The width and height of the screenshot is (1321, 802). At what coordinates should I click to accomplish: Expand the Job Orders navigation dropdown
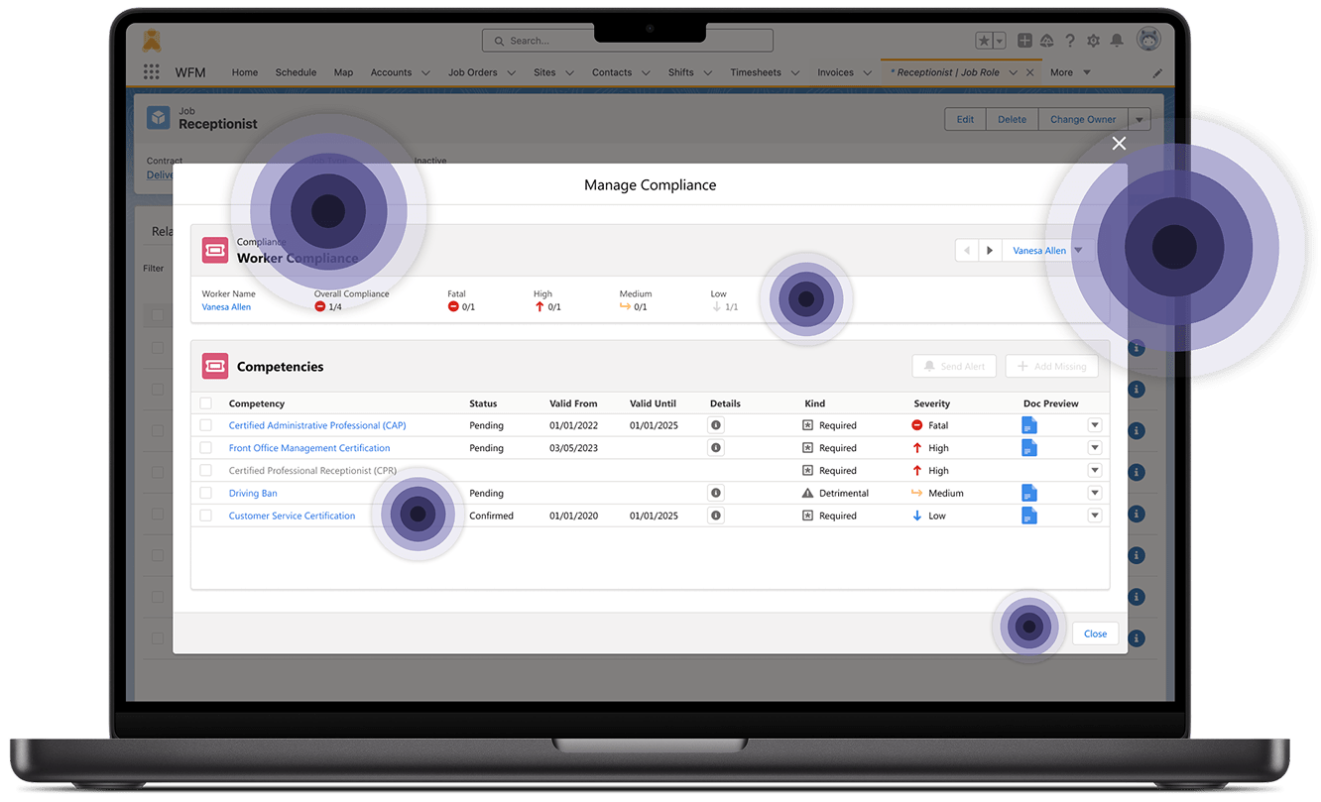tap(512, 72)
